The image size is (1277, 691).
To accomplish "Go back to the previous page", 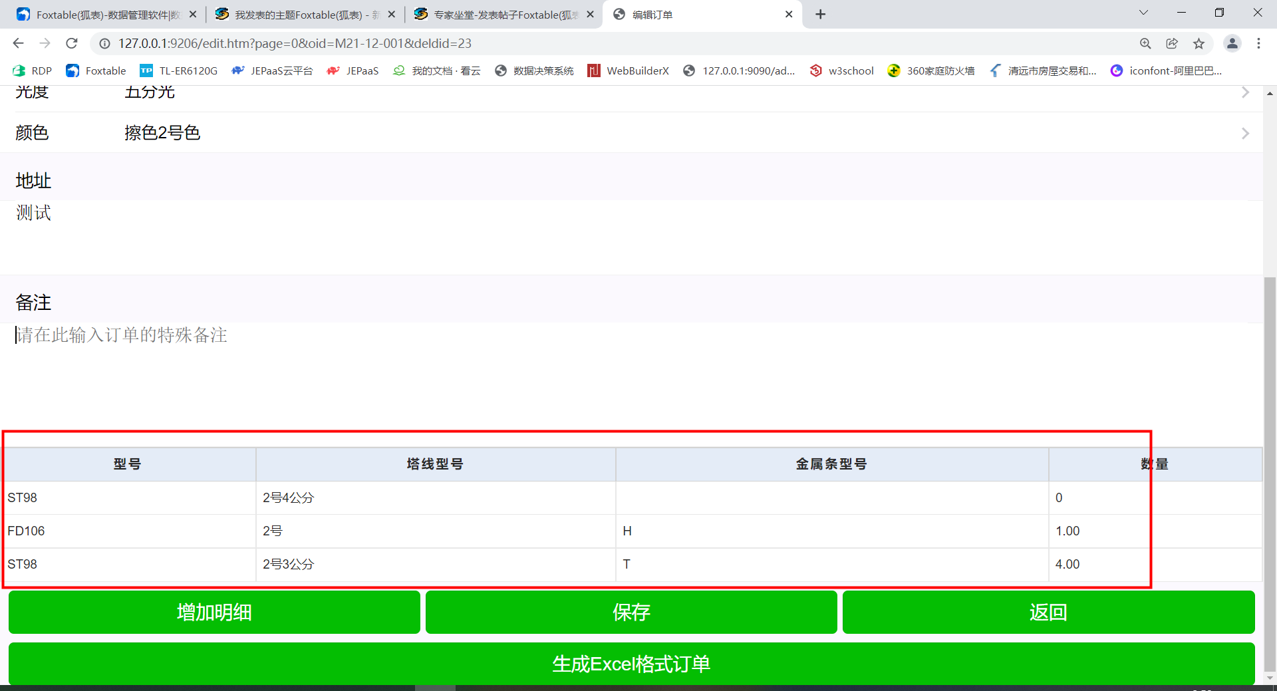I will 18,43.
